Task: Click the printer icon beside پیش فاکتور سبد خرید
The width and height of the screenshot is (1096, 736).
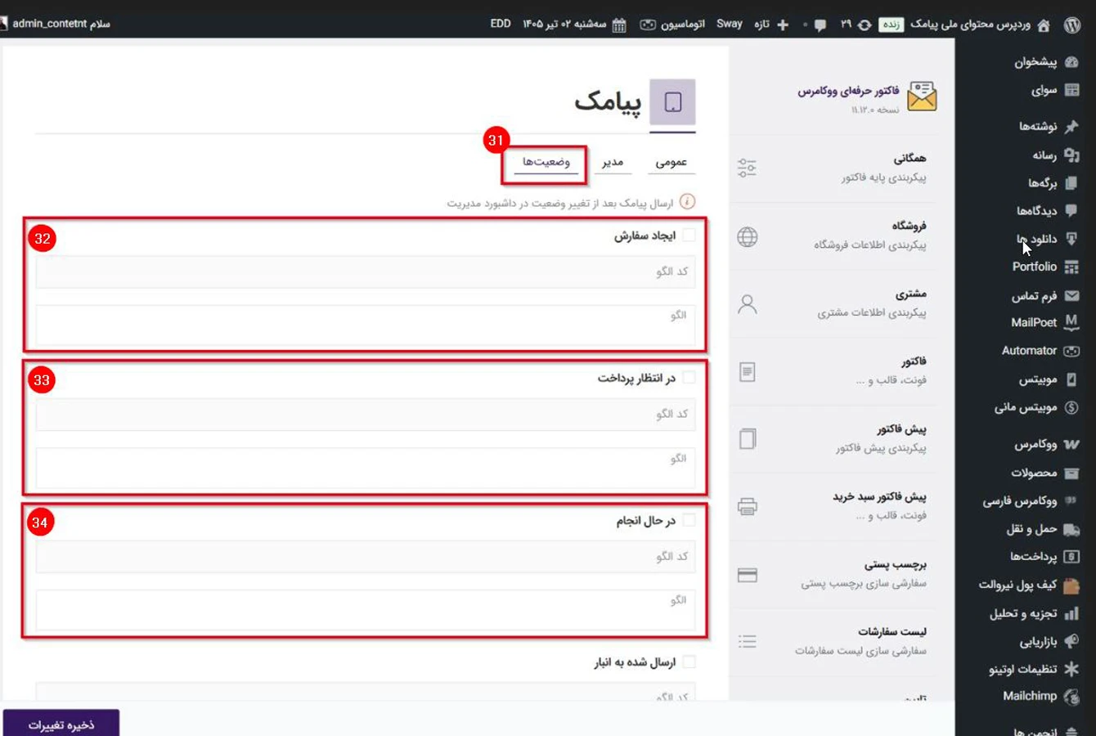Action: [x=747, y=507]
